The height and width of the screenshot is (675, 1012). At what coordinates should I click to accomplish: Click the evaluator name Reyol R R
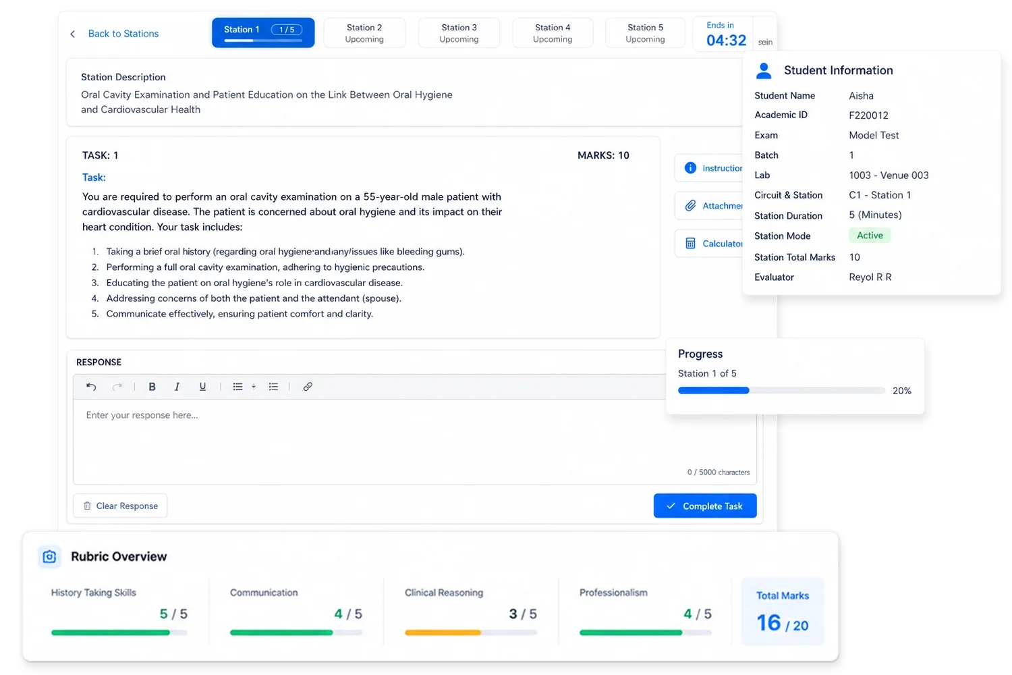click(x=870, y=277)
